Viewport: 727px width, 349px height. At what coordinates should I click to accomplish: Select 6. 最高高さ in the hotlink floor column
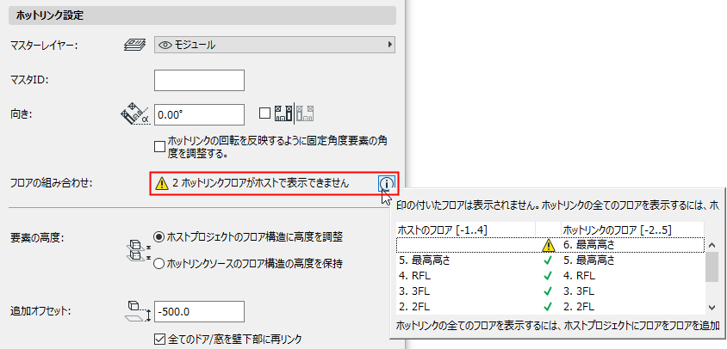click(x=589, y=245)
